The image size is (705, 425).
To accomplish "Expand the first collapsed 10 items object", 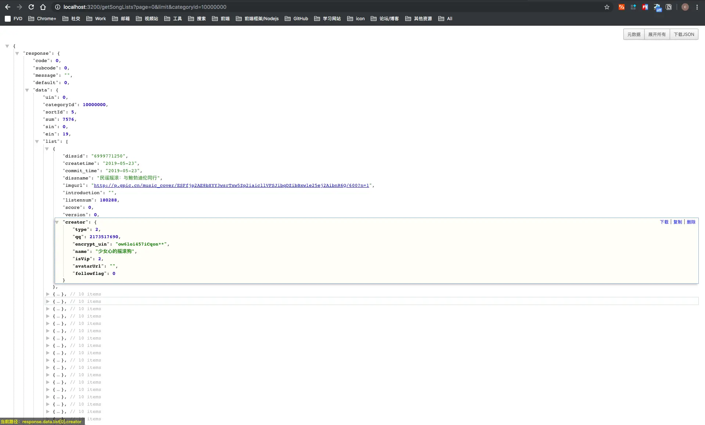I will click(x=48, y=294).
